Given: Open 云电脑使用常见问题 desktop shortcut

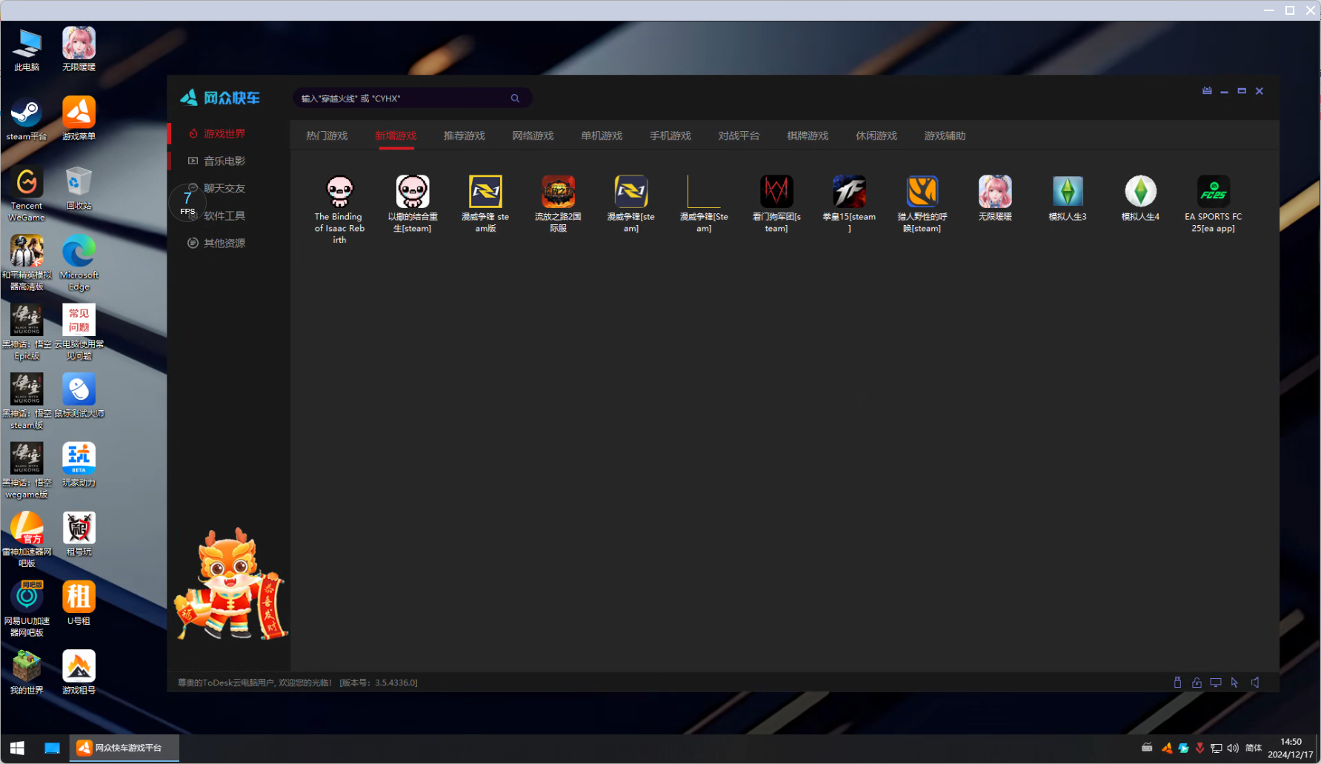Looking at the screenshot, I should 79,332.
